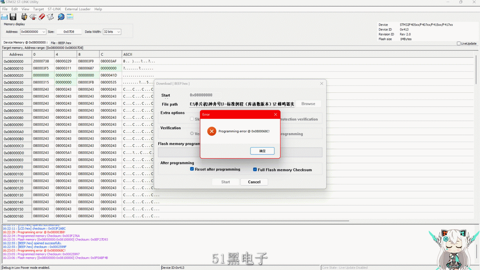Toggle Reset after programming checkbox

point(192,169)
